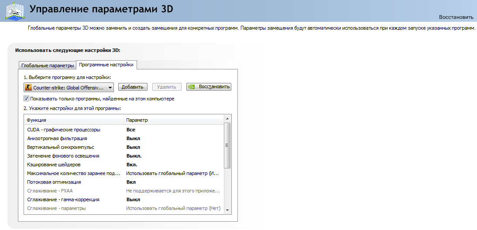Click the 3D settings header icon

pyautogui.click(x=14, y=10)
